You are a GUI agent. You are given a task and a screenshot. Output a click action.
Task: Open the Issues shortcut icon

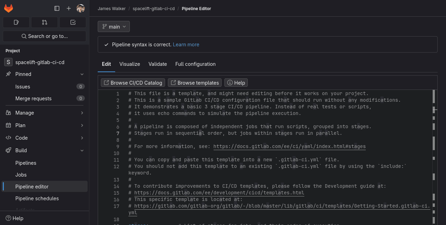[16, 22]
